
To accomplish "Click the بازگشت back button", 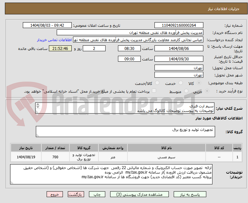I will click(76, 194).
